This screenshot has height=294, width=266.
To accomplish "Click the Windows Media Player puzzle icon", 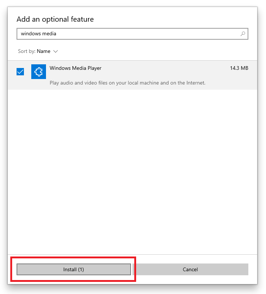I will click(x=39, y=72).
